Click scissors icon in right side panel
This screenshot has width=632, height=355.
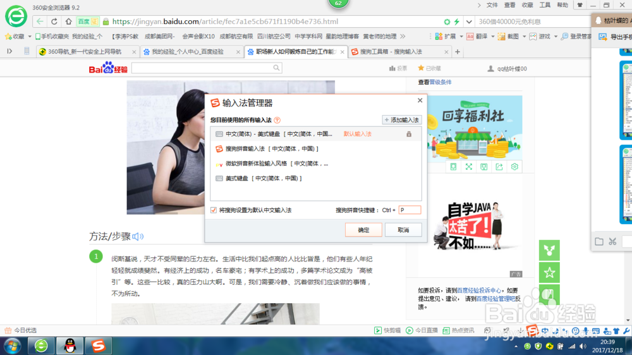click(x=612, y=241)
